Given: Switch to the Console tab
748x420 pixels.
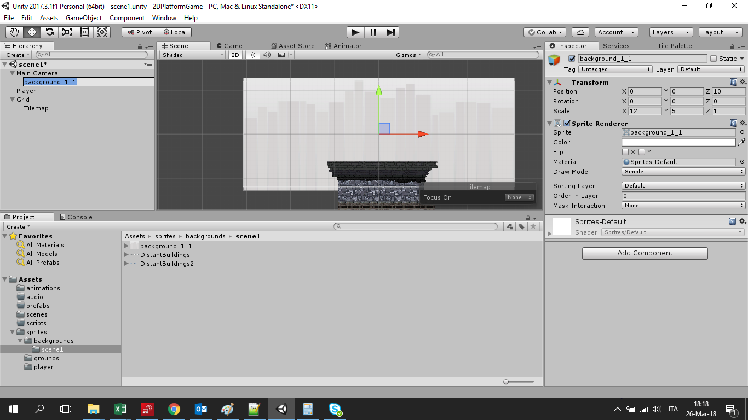Looking at the screenshot, I should [x=76, y=217].
